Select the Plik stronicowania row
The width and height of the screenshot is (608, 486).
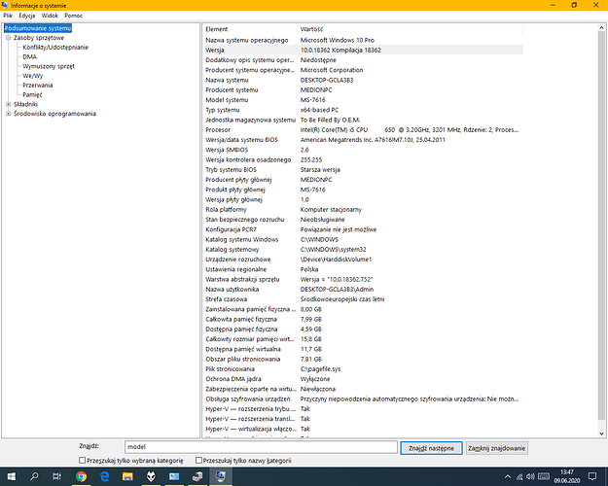pyautogui.click(x=364, y=369)
